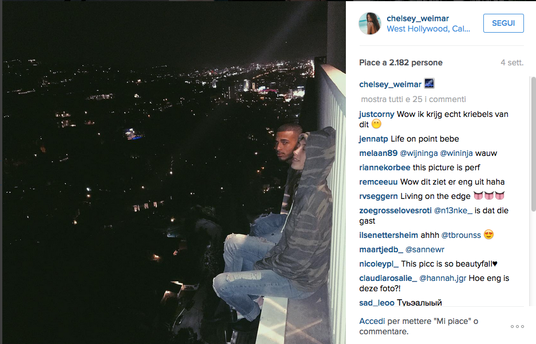Click the comments panel scrollbar

click(533, 144)
